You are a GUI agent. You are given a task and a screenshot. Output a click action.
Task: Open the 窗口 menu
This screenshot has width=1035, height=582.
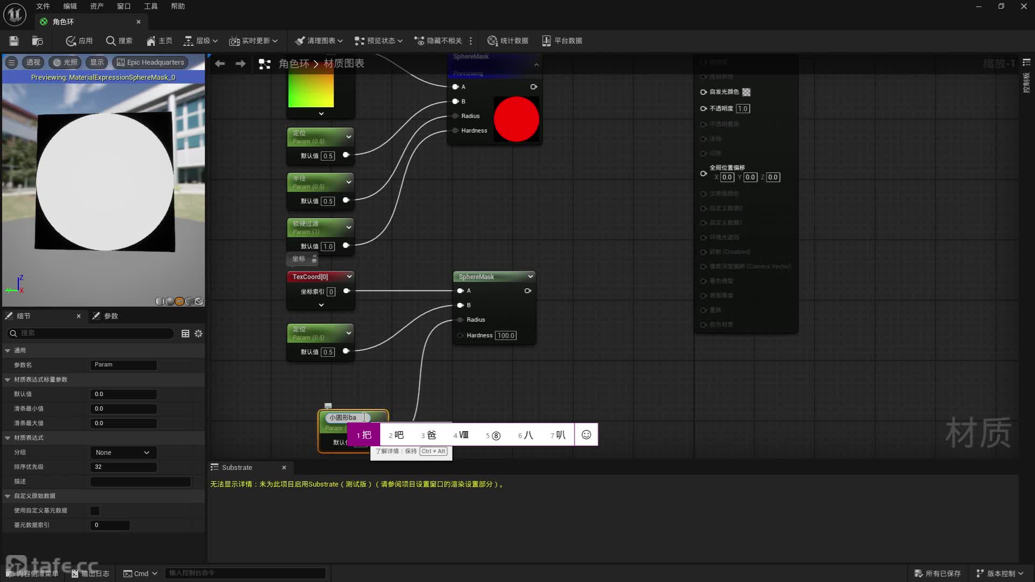point(123,6)
